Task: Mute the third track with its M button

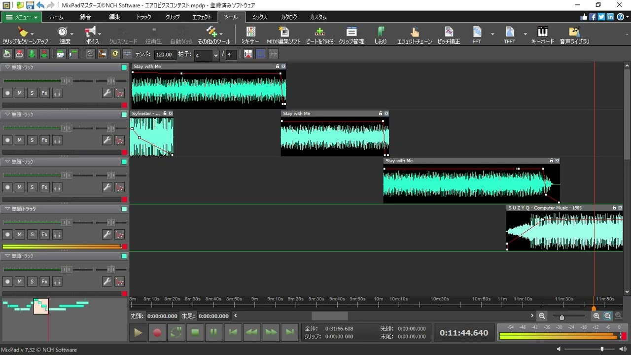Action: tap(20, 187)
